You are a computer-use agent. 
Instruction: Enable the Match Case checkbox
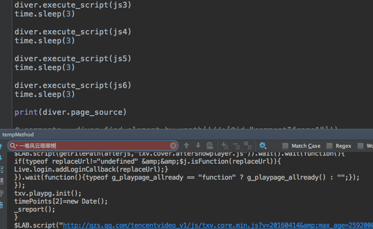(285, 146)
